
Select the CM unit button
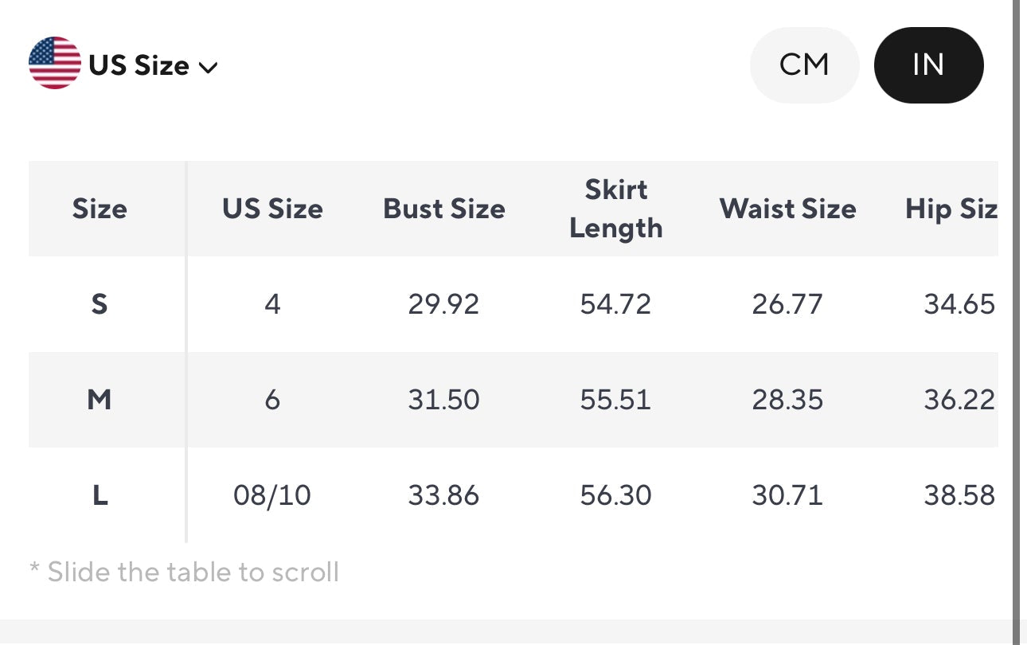point(804,64)
